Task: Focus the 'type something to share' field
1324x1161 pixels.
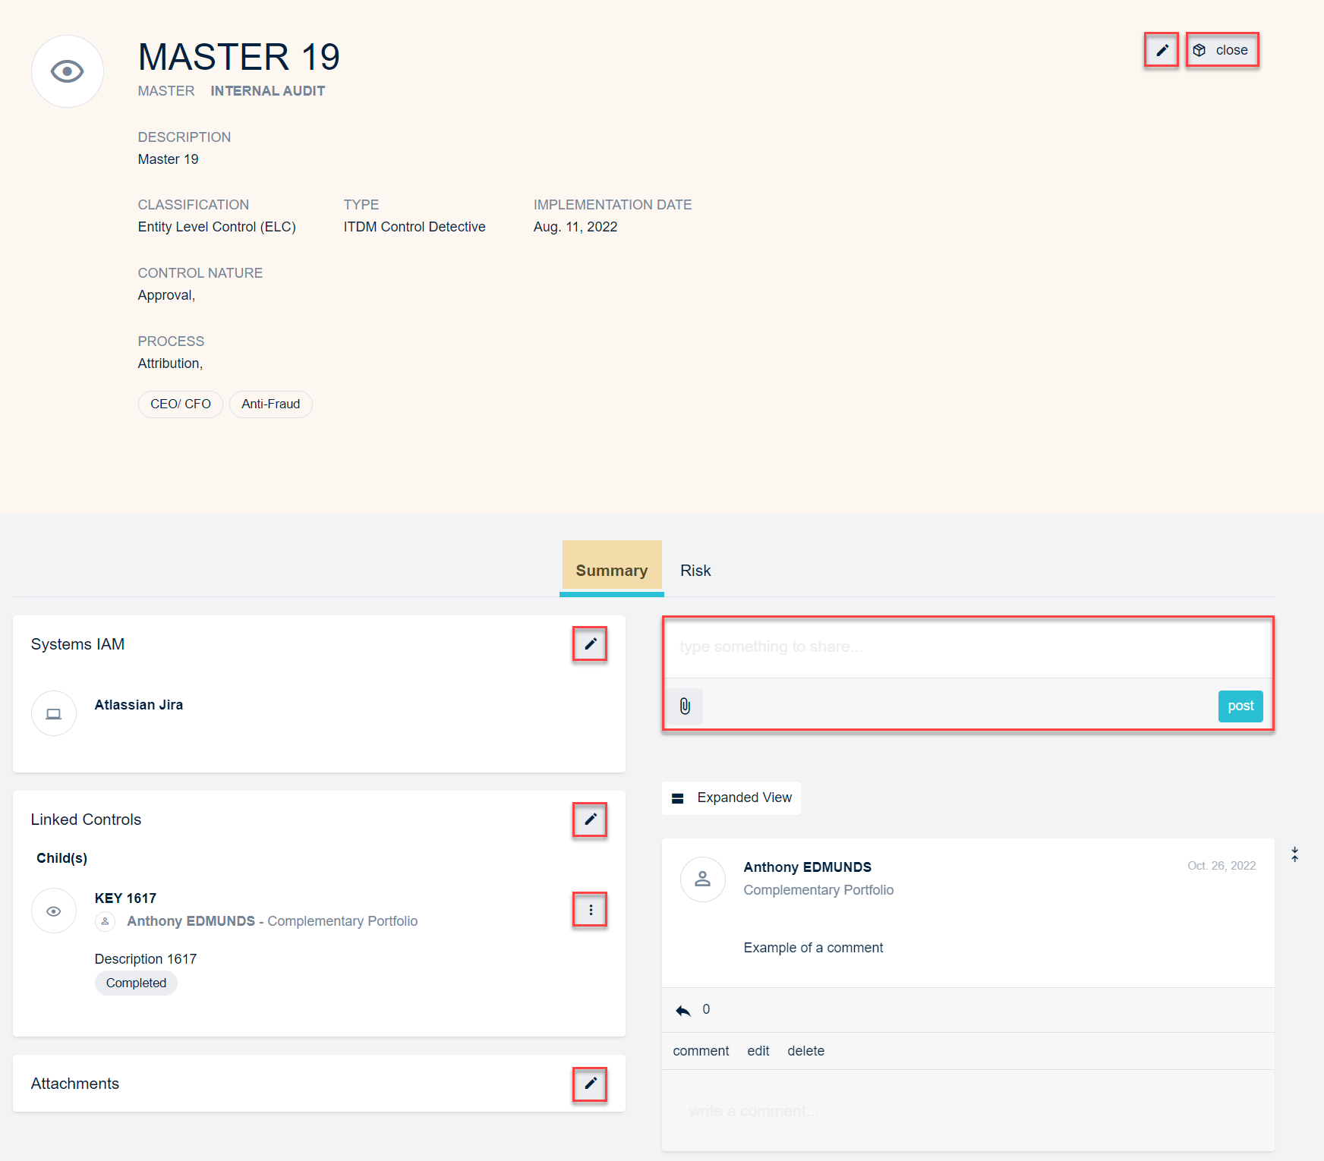Action: click(968, 647)
